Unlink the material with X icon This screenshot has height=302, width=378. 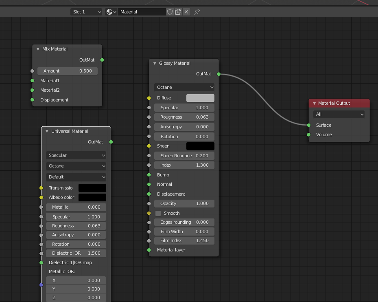[186, 12]
